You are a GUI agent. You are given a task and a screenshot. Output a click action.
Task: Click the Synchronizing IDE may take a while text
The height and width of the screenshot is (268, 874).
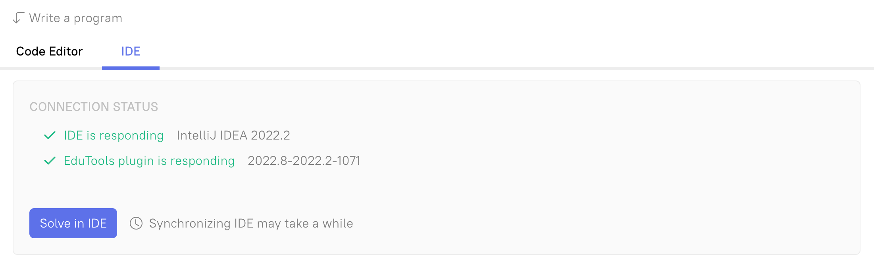251,224
